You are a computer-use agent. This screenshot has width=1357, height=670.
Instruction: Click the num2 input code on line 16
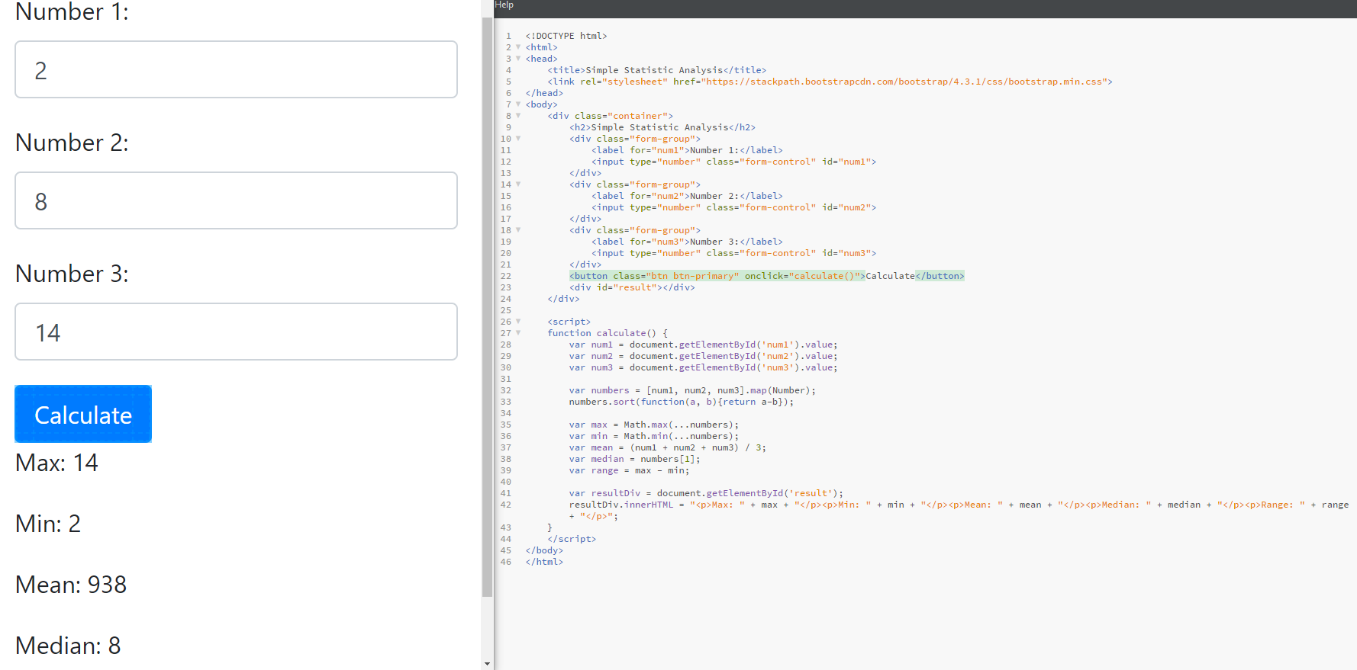point(733,207)
